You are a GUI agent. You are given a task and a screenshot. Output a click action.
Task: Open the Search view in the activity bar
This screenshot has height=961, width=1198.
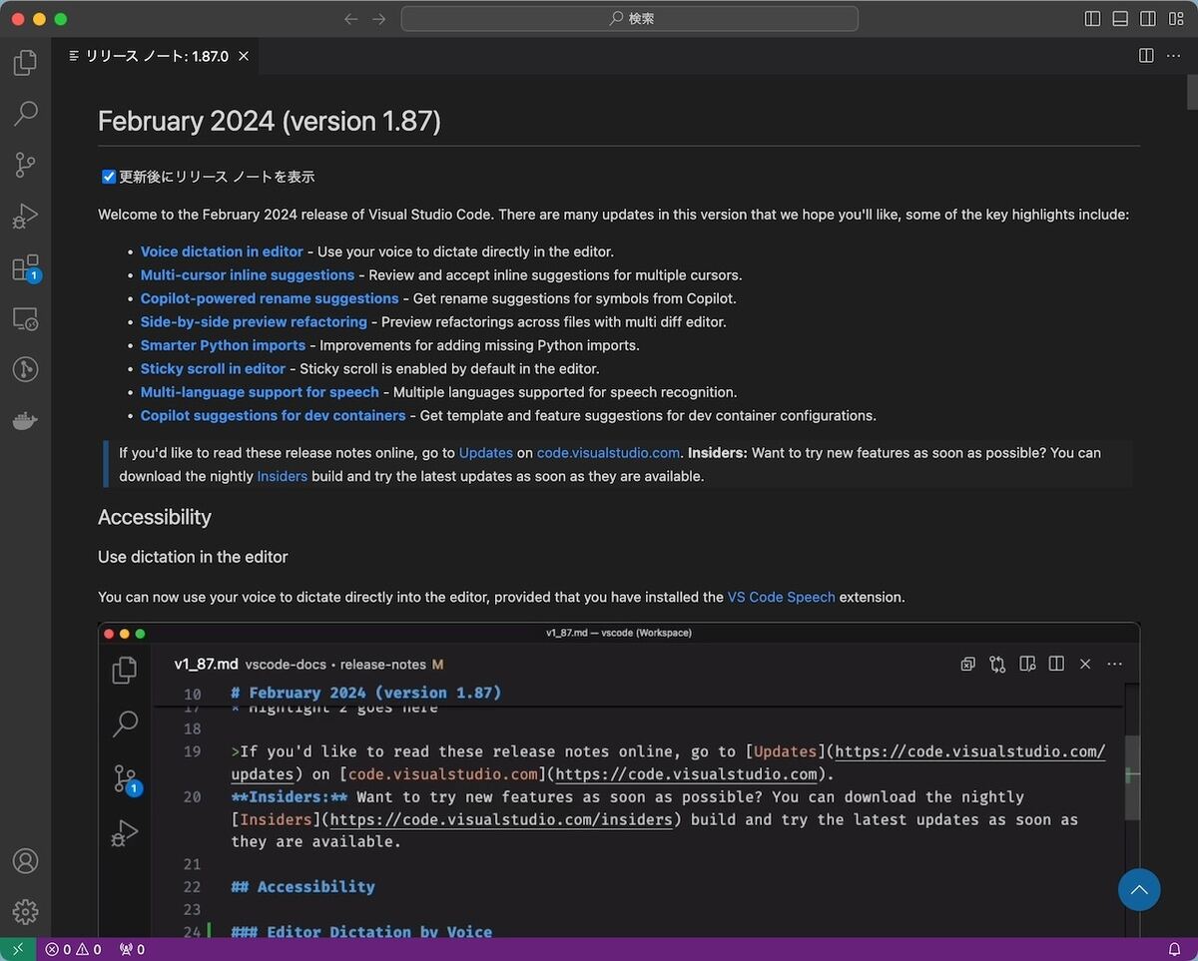pyautogui.click(x=25, y=113)
